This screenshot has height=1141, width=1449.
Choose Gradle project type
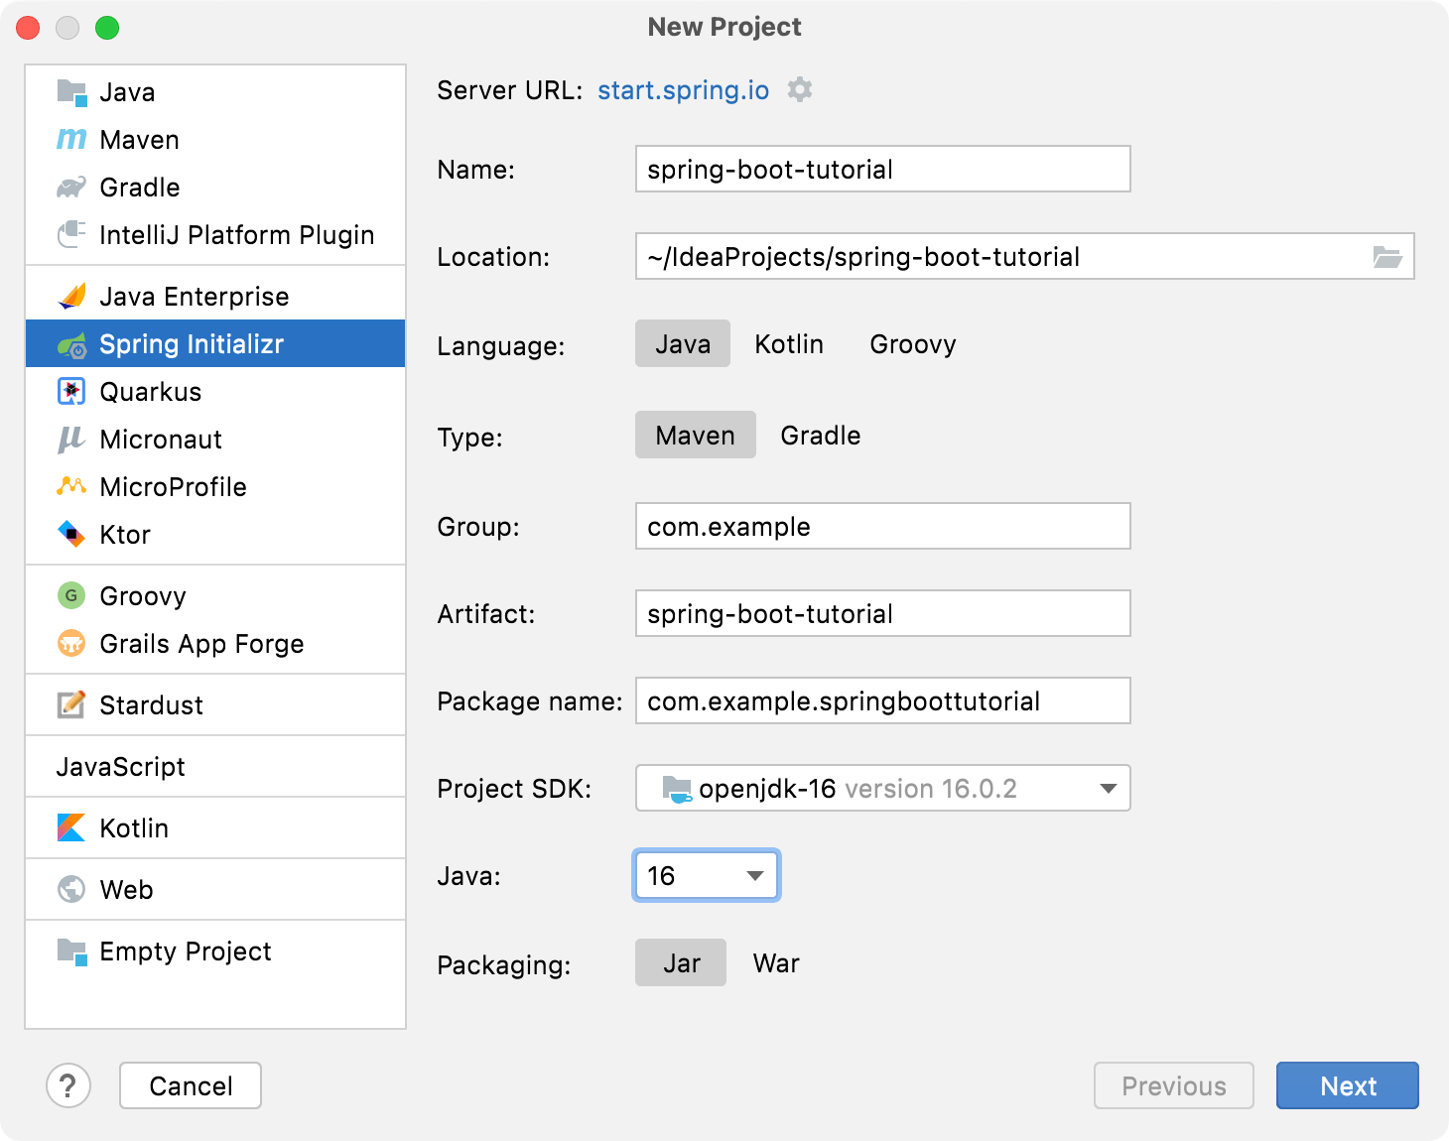click(821, 436)
